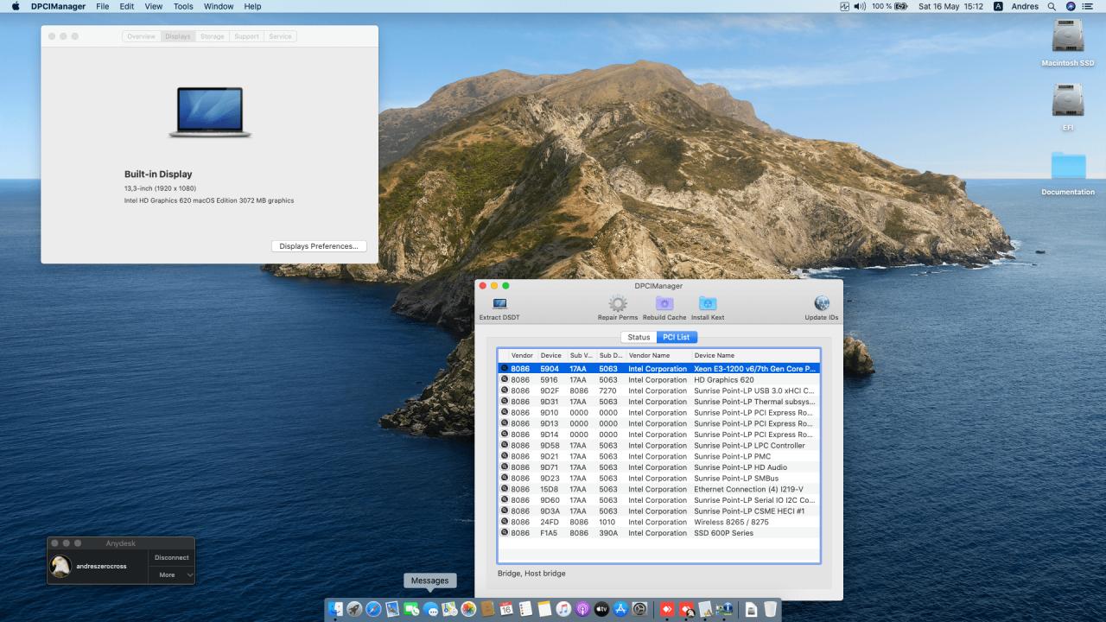The image size is (1106, 622).
Task: Click lookup icon beside HD Graphics 620
Action: coord(505,380)
